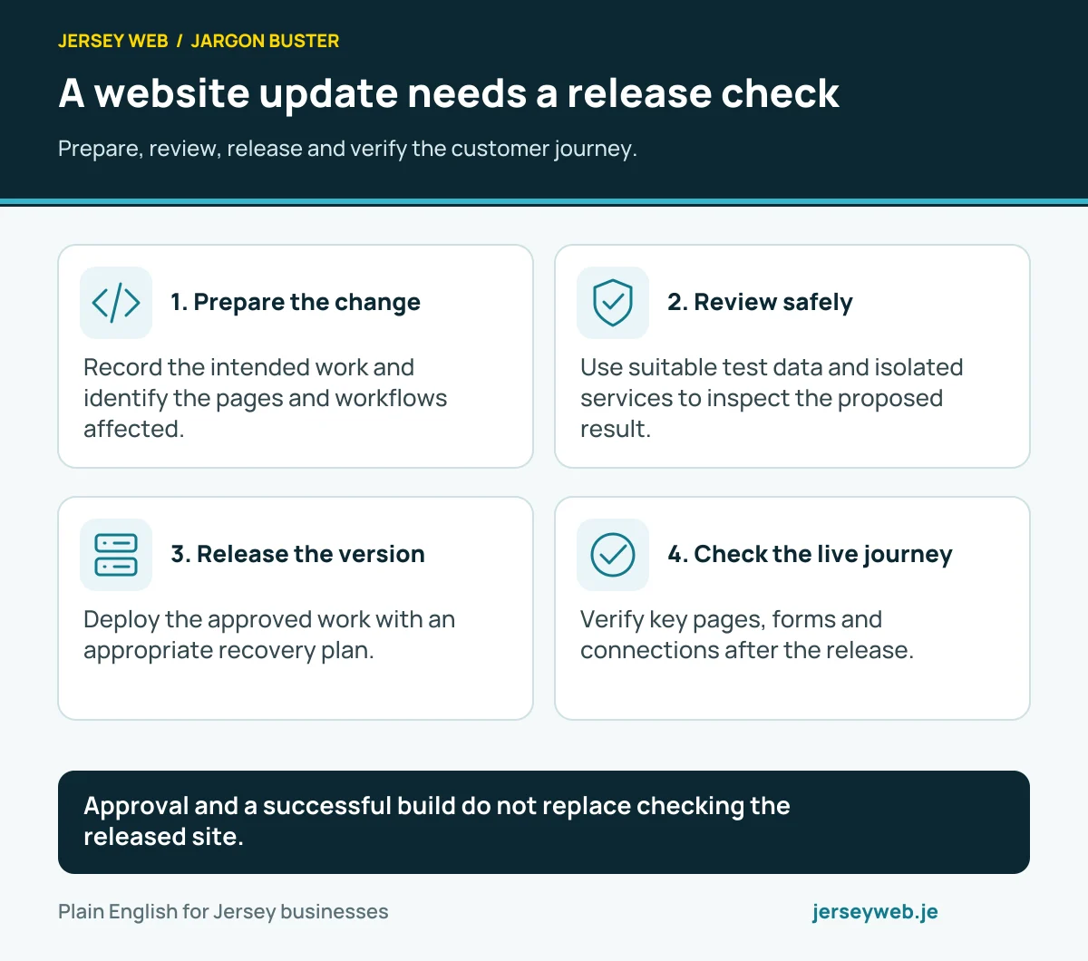Viewport: 1088px width, 961px height.
Task: Click the text 'Verify key pages, forms and'
Action: pyautogui.click(x=731, y=619)
